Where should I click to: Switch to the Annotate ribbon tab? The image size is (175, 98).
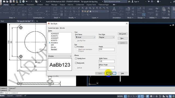pyautogui.click(x=21, y=5)
